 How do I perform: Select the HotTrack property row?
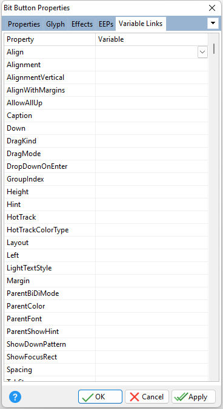click(x=106, y=217)
